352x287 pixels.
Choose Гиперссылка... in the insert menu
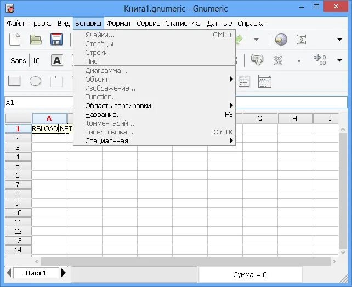click(x=154, y=132)
